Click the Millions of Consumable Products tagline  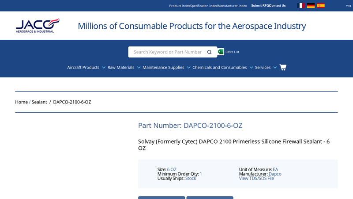[x=192, y=26]
